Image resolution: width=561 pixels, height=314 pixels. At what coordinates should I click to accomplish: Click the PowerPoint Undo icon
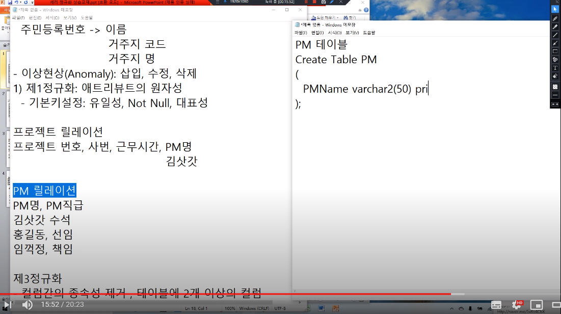pos(16,2)
